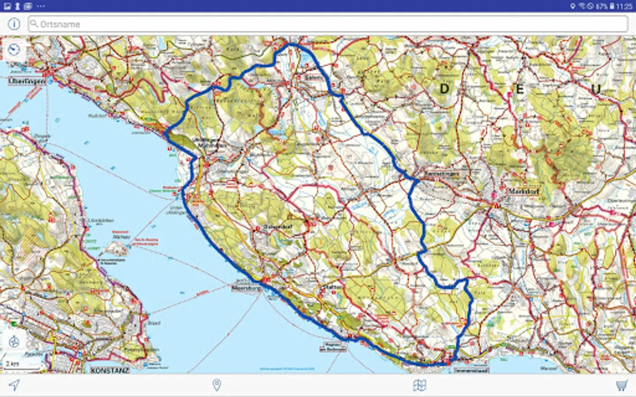Tap the Überlingen label on the map
Image resolution: width=636 pixels, height=397 pixels.
pos(27,81)
